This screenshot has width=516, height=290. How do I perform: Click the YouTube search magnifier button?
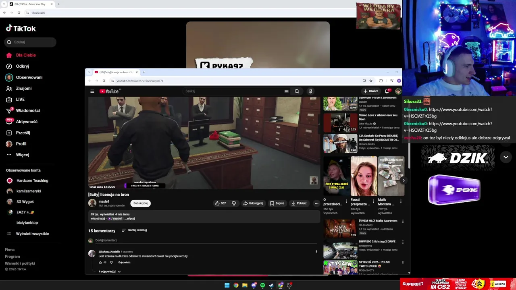pyautogui.click(x=297, y=91)
